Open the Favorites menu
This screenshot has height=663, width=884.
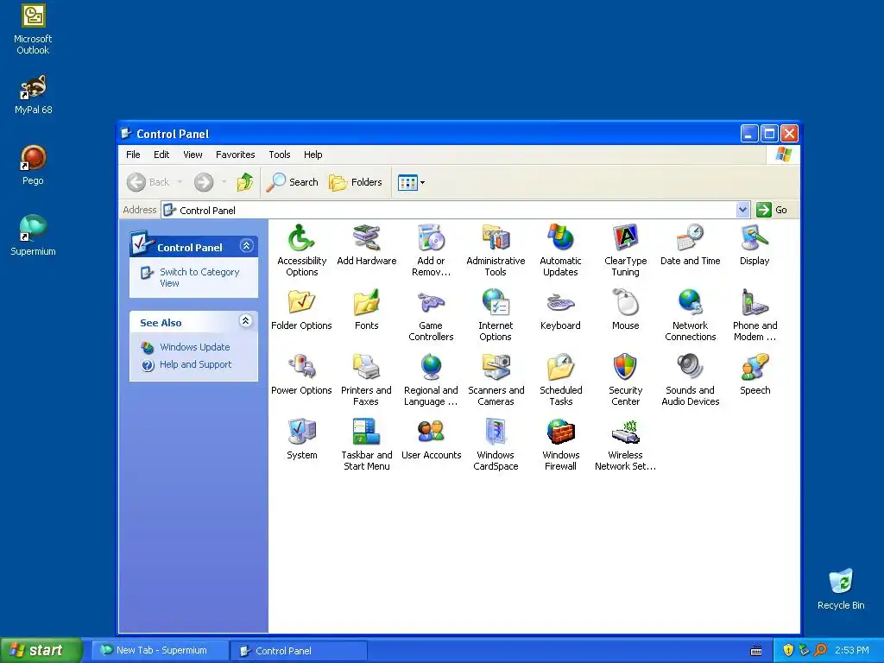235,155
